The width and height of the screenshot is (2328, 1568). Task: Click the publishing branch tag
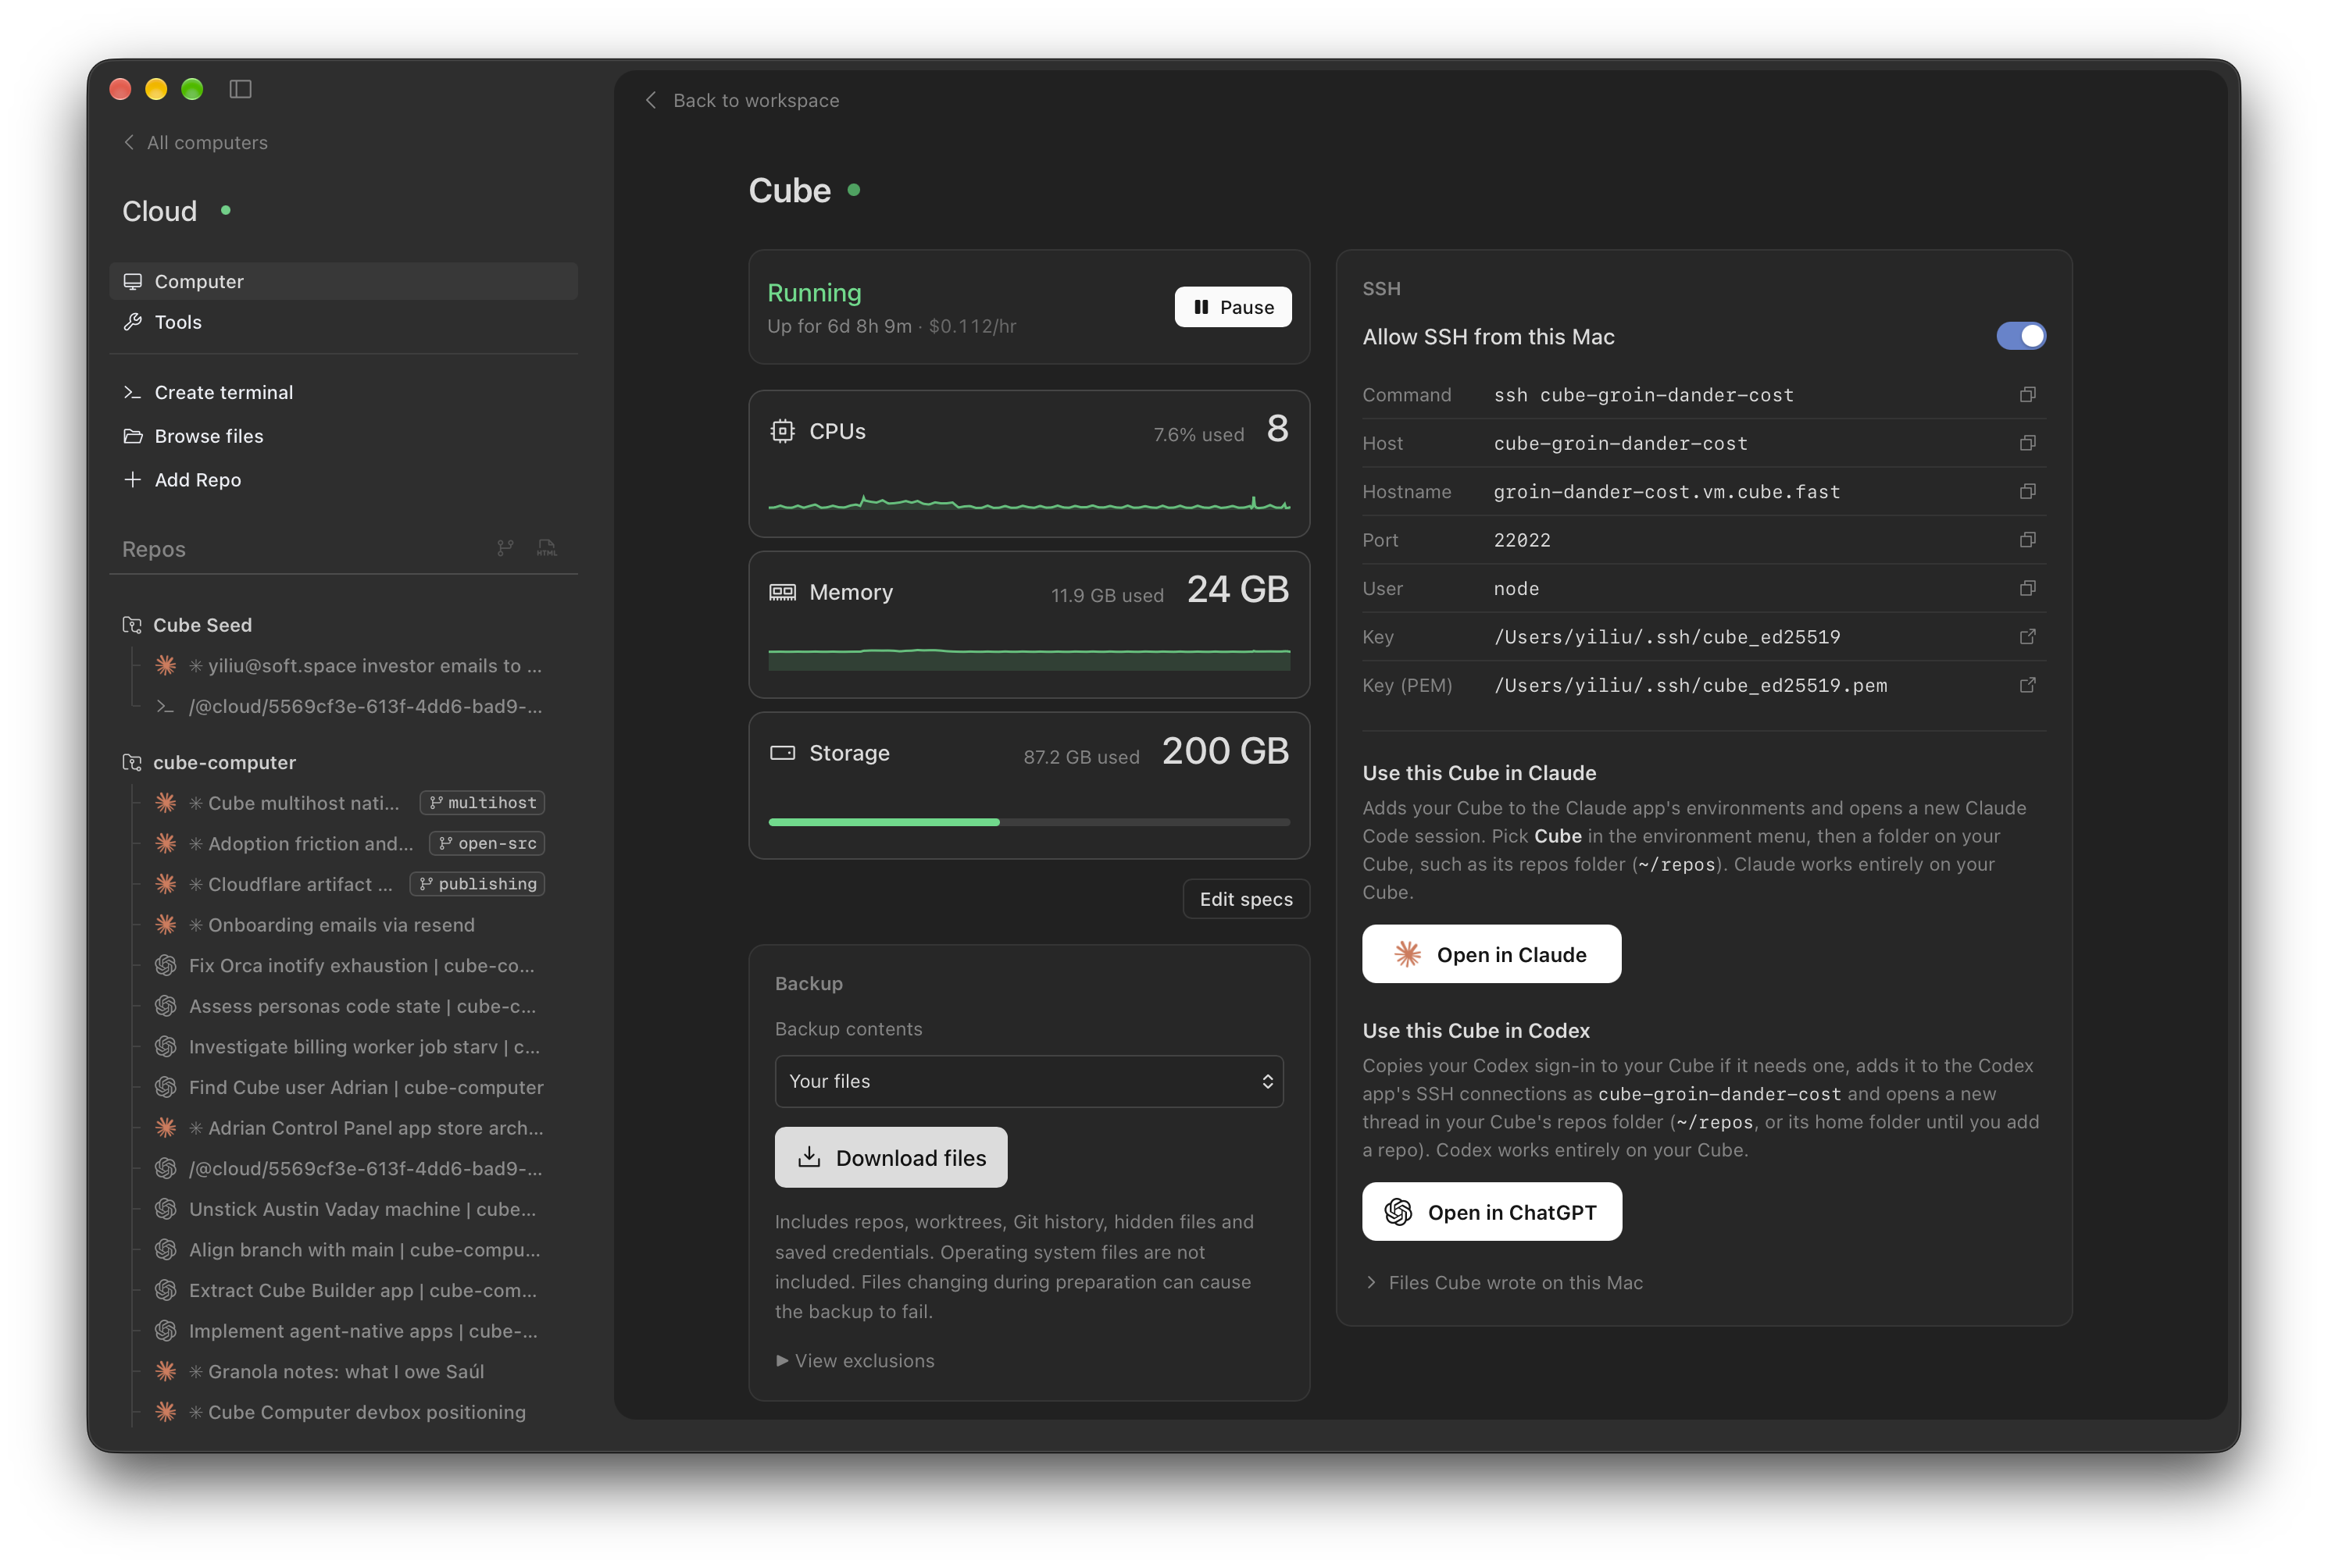click(x=477, y=884)
